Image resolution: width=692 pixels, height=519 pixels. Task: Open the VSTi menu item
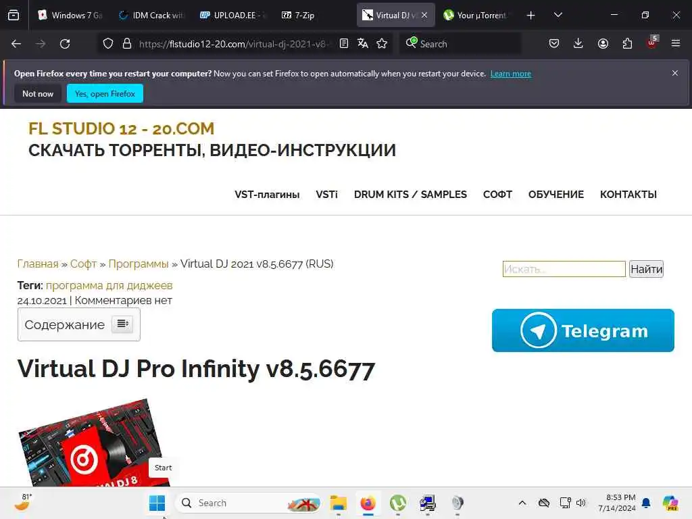click(x=326, y=195)
